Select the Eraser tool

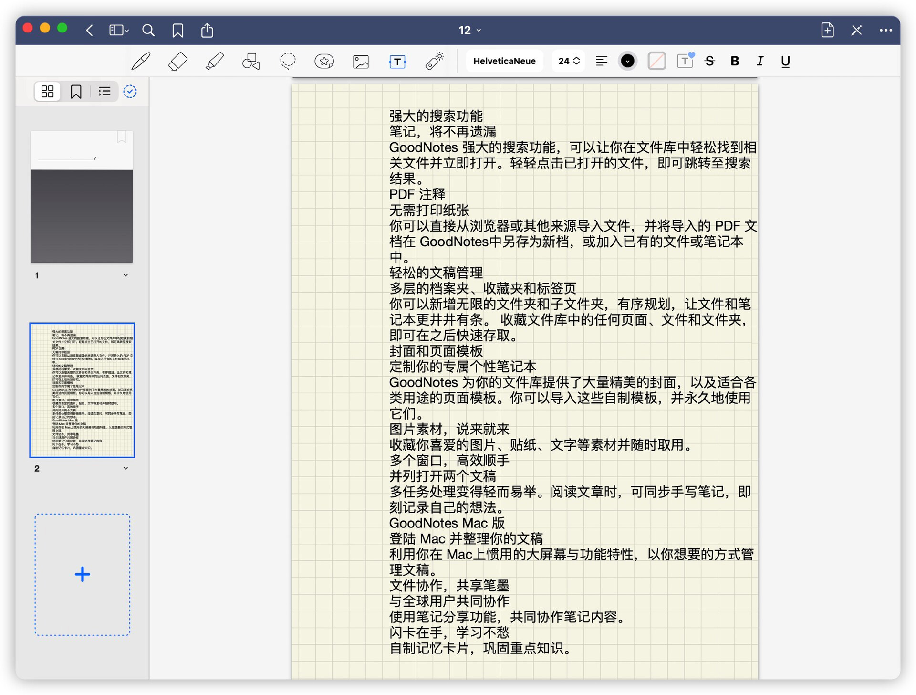177,61
